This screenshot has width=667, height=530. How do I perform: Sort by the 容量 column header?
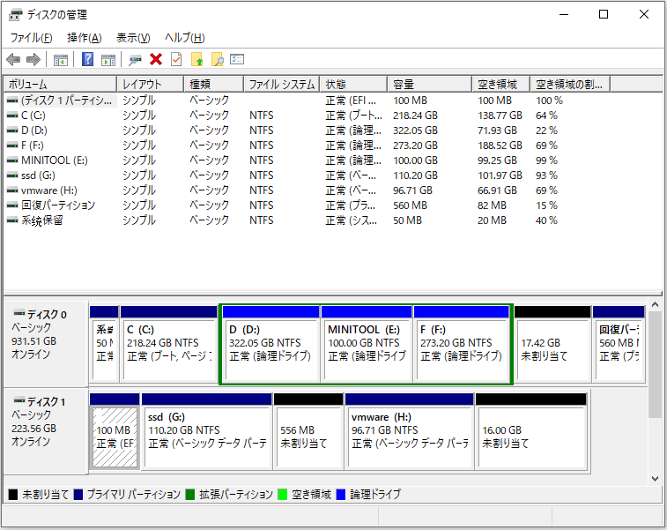(x=430, y=85)
